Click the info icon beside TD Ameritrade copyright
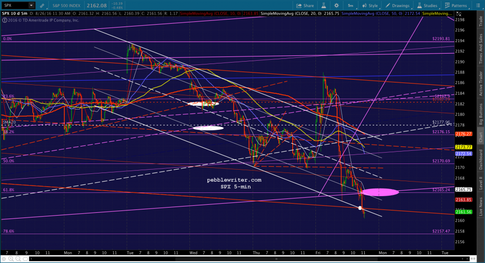 tap(4, 20)
